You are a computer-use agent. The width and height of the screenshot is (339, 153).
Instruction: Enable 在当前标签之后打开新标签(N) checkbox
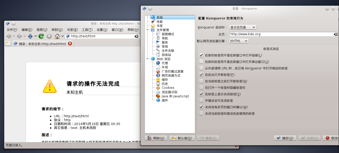click(201, 81)
